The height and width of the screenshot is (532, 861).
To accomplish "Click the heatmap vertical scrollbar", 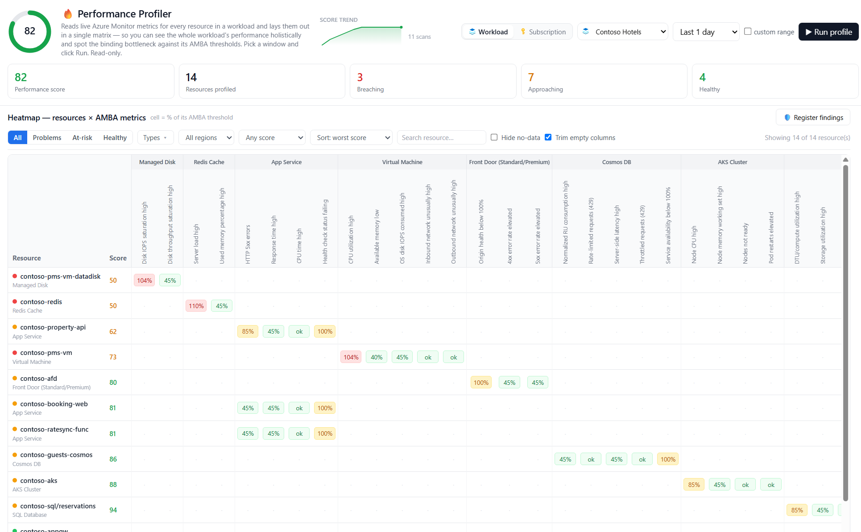I will 845,332.
